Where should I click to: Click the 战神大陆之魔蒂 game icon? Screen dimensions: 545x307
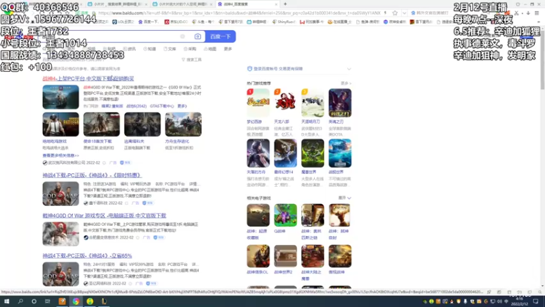pos(313,257)
